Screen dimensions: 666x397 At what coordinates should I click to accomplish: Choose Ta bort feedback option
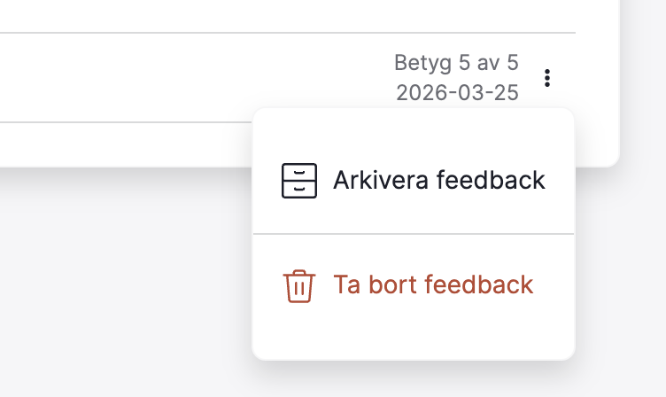coord(414,285)
